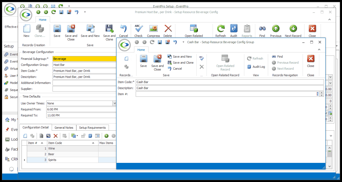This screenshot has width=342, height=182.
Task: Click the Item # column header in grid
Action: click(x=37, y=143)
